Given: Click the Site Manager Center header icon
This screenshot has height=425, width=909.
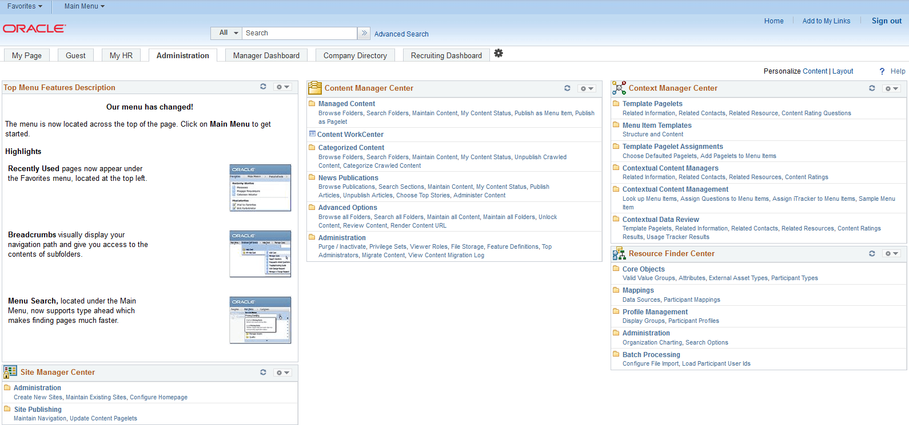Looking at the screenshot, I should pos(10,372).
